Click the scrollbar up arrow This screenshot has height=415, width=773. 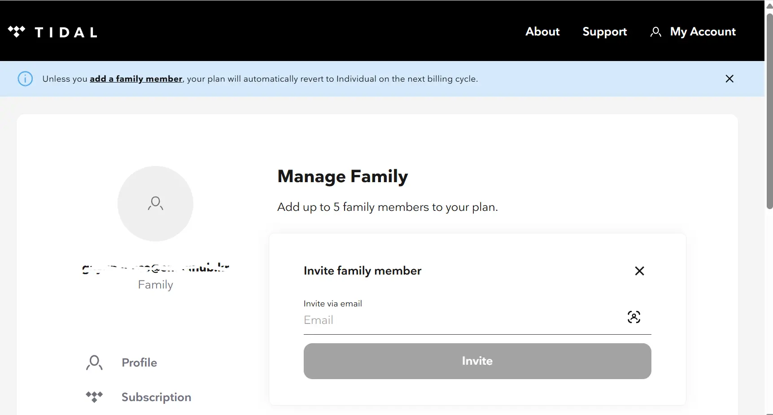(769, 6)
